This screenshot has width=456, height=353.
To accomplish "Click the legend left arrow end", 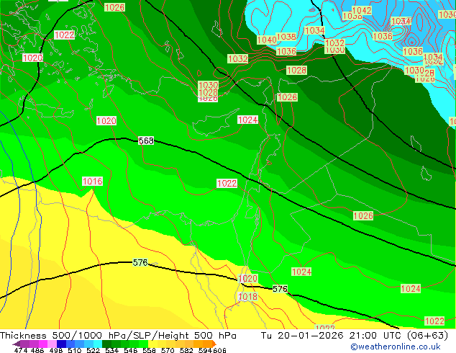I will (x=15, y=344).
